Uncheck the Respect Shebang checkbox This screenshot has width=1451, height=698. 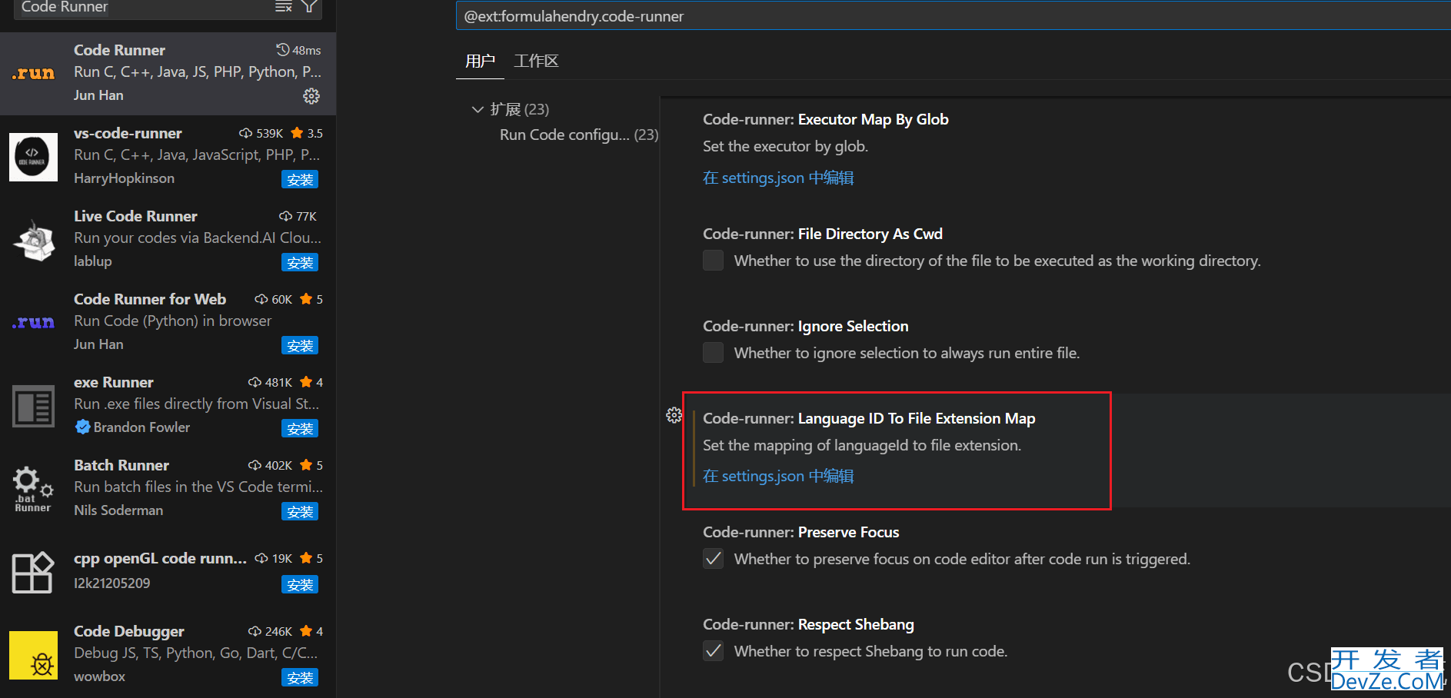click(714, 651)
